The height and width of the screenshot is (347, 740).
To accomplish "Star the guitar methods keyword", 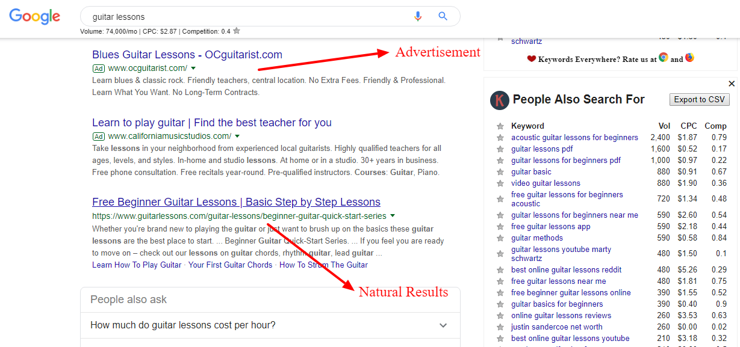I will (x=500, y=238).
